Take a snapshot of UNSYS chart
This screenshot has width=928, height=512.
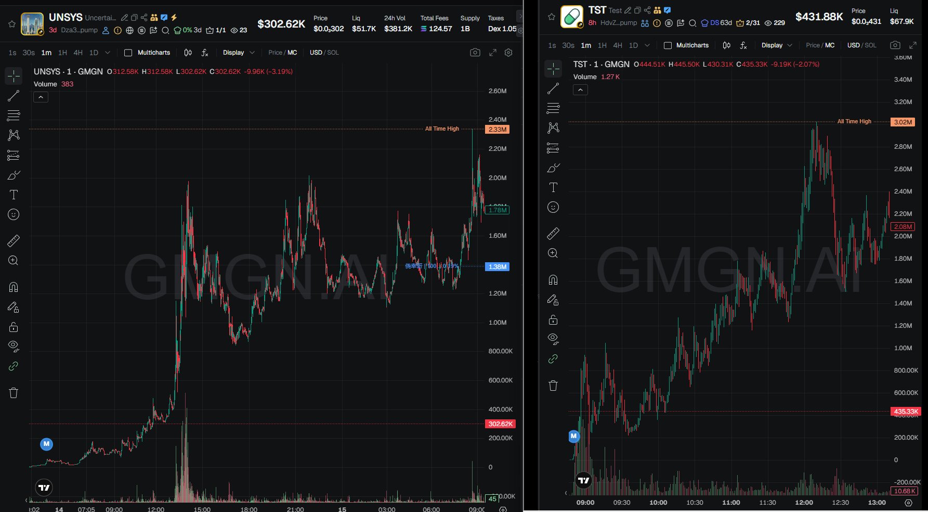pyautogui.click(x=475, y=53)
